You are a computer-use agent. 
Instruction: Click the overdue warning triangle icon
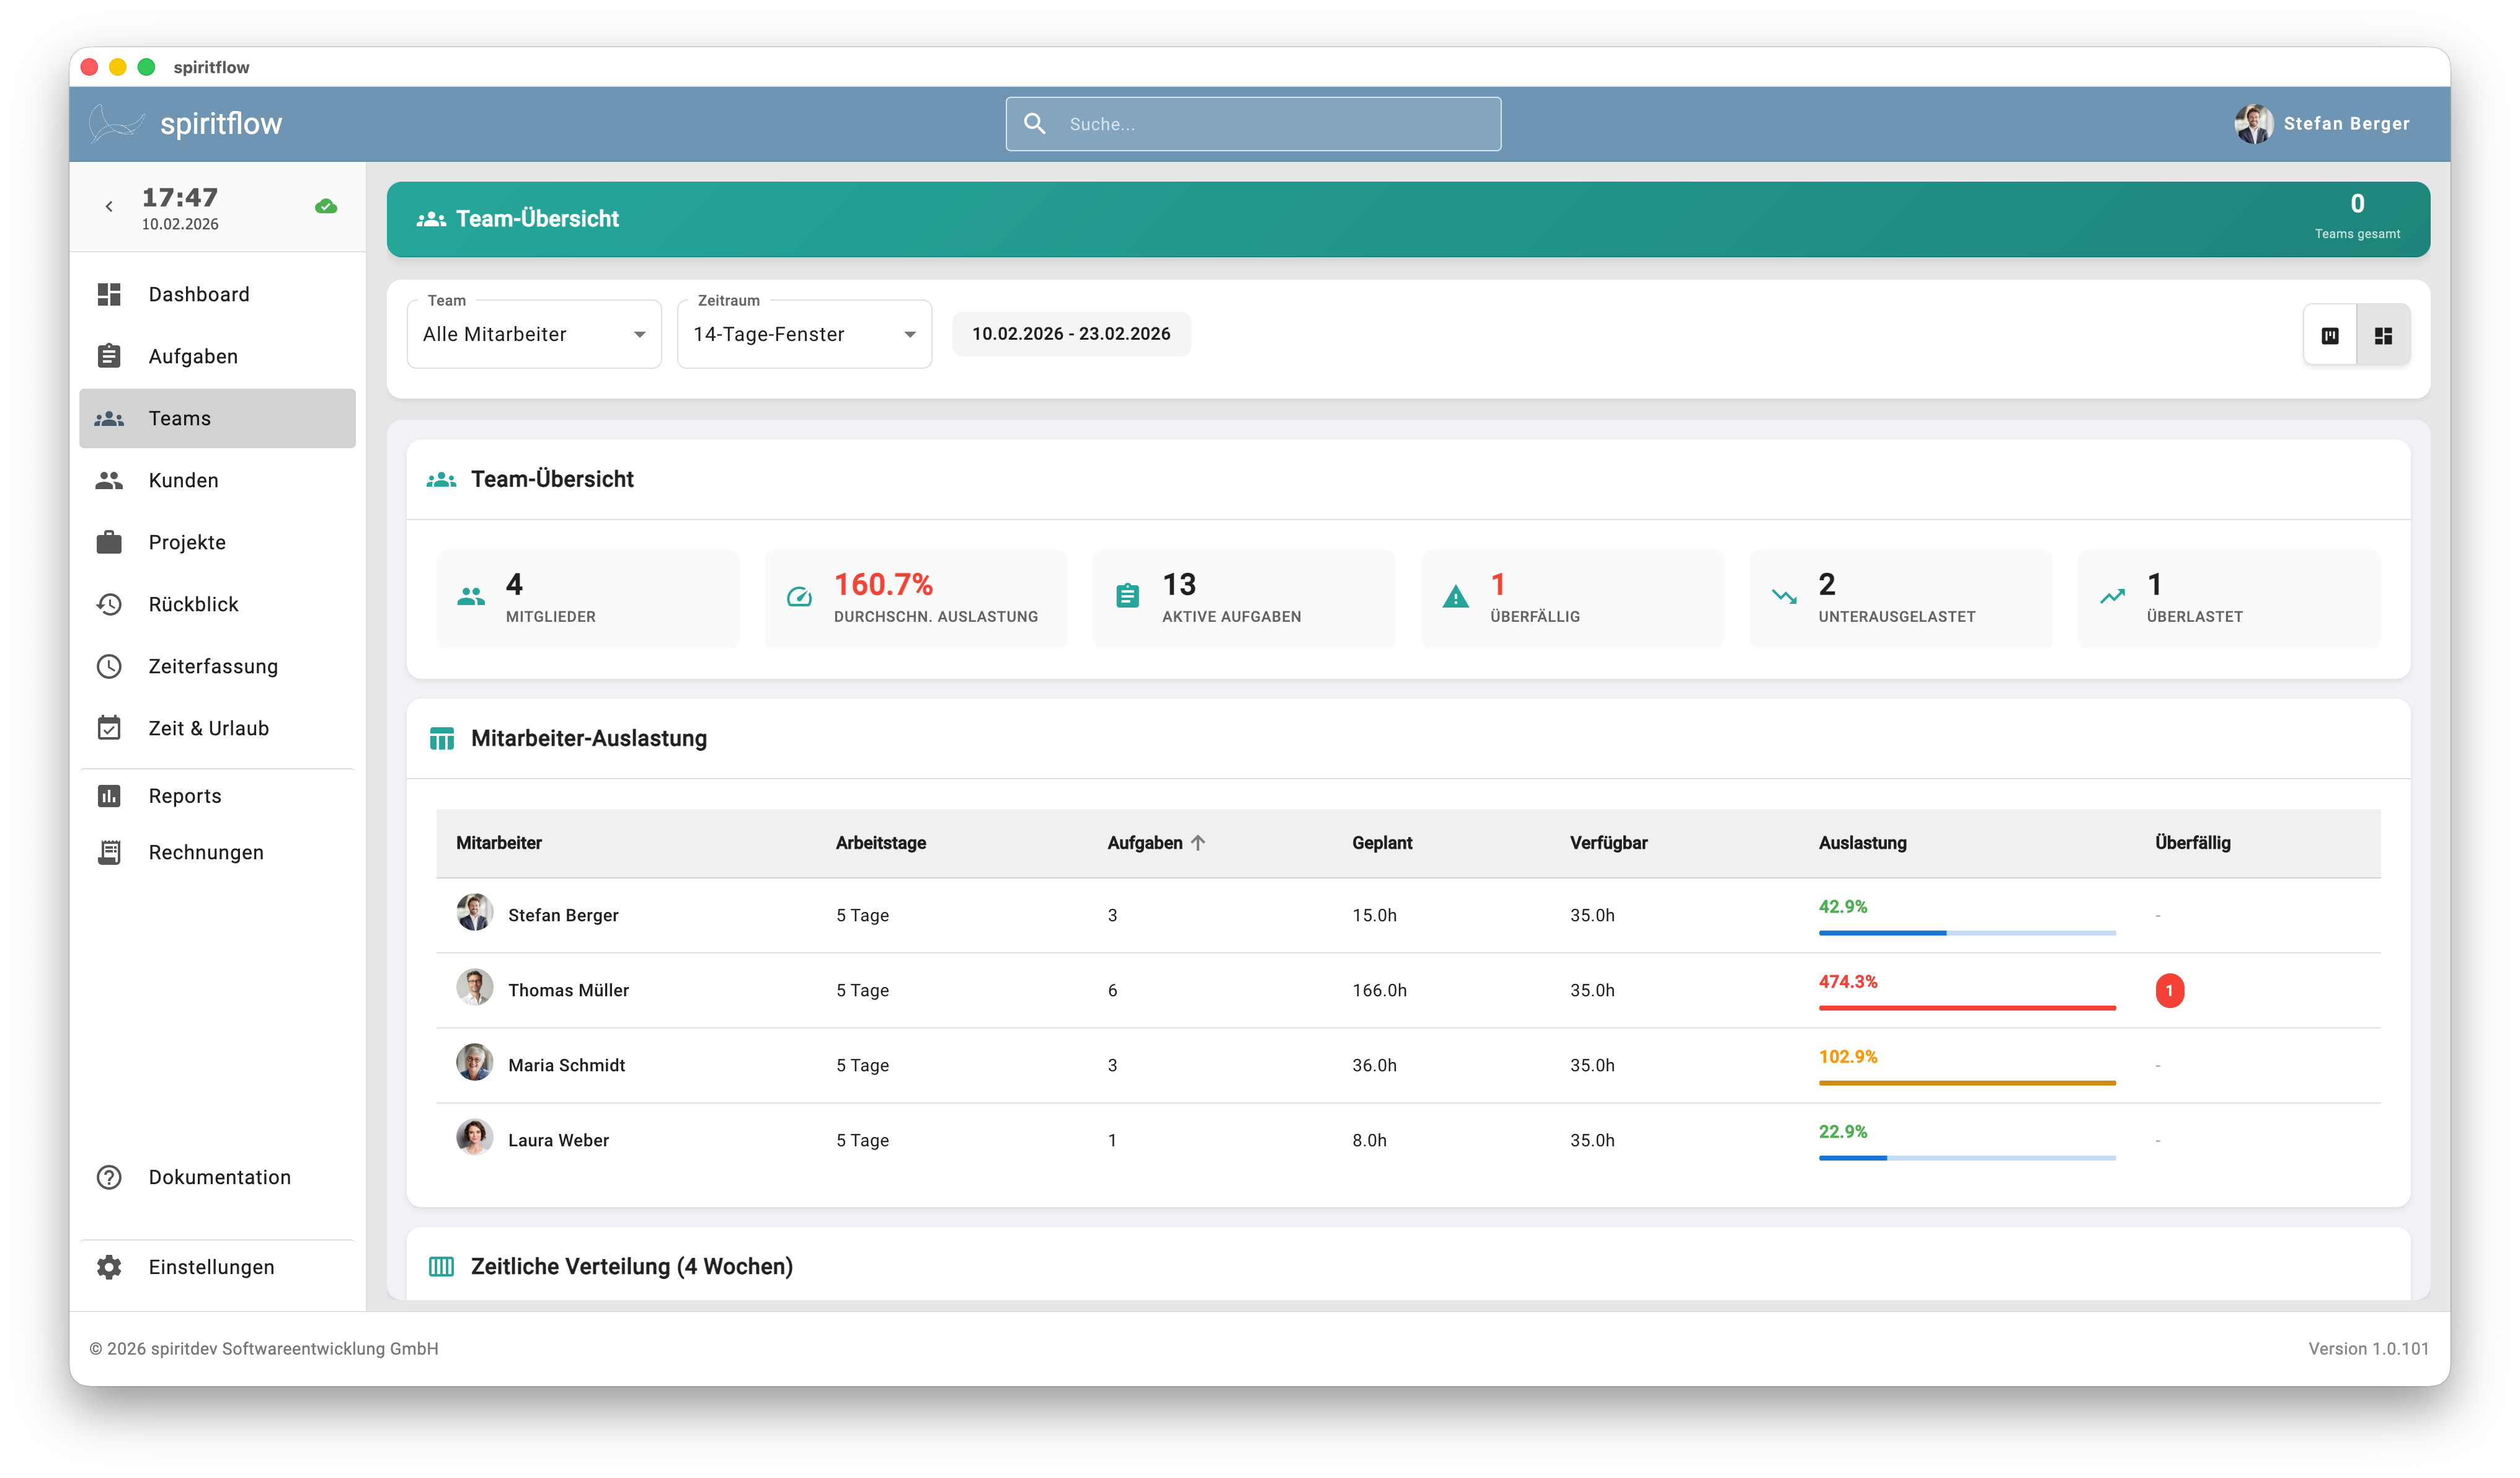(x=1456, y=598)
